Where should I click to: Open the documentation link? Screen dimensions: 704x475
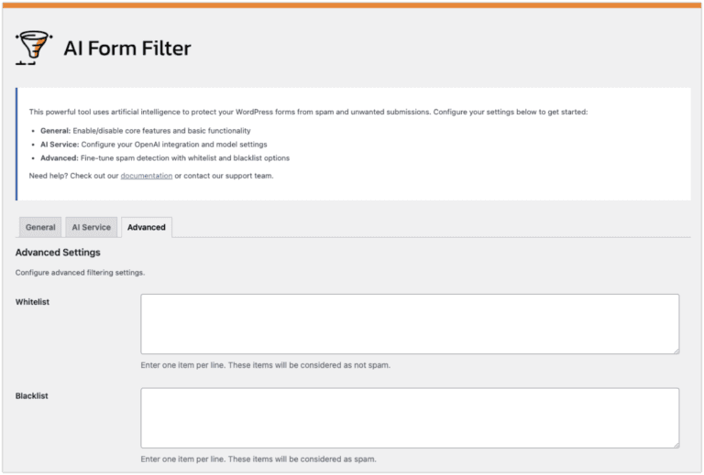coord(147,176)
